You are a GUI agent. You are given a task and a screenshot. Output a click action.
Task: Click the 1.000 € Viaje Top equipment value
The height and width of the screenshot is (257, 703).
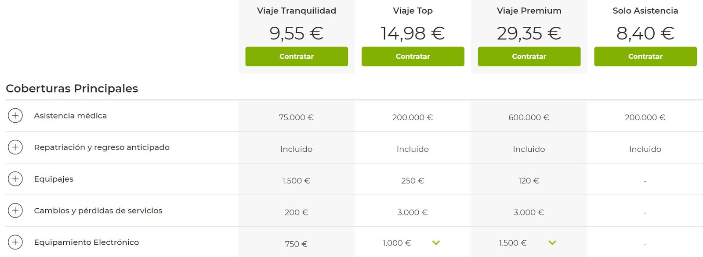(397, 243)
